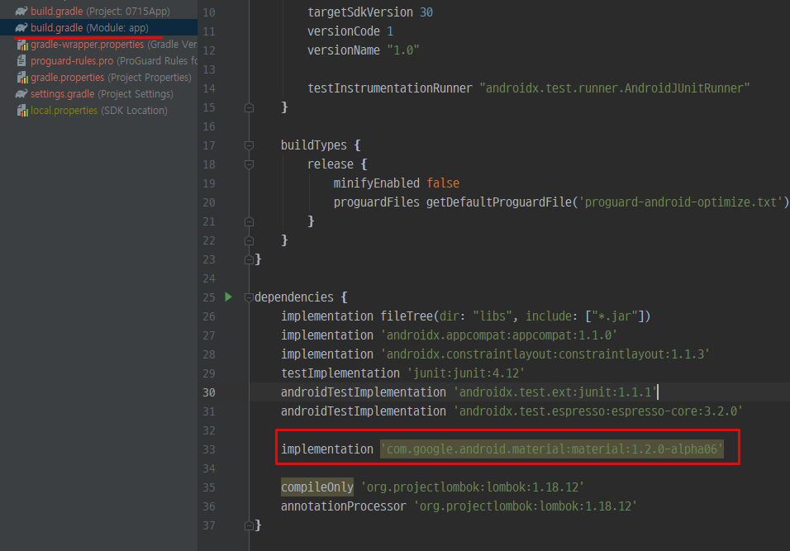
Task: Click the versionCode keyword
Action: 344,31
